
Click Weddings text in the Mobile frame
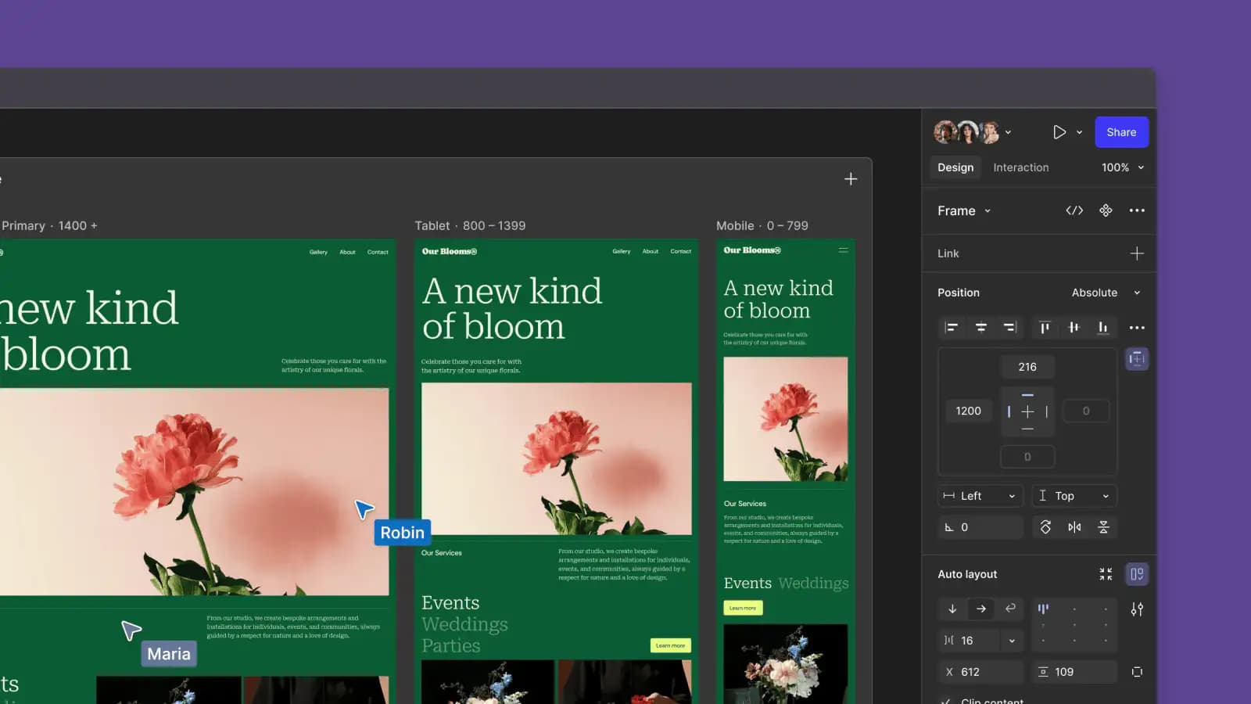813,583
